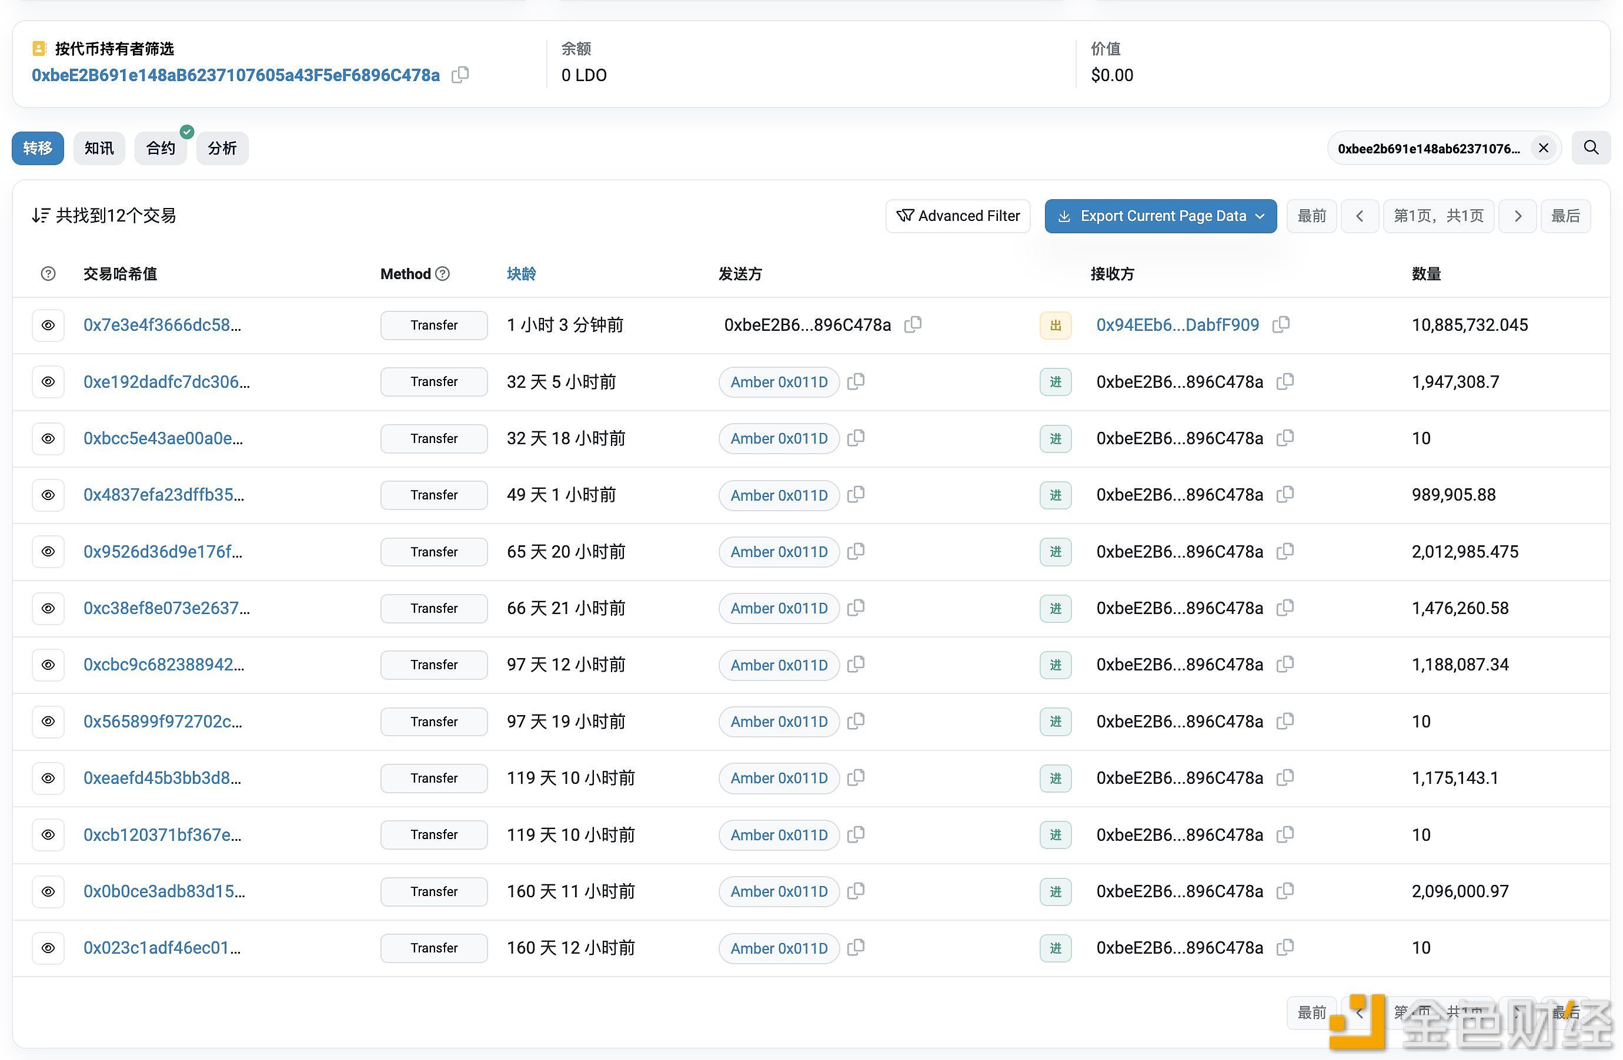1623x1060 pixels.
Task: Clear the 0xbee2b691e148ab62371076 filter with X
Action: (1543, 148)
